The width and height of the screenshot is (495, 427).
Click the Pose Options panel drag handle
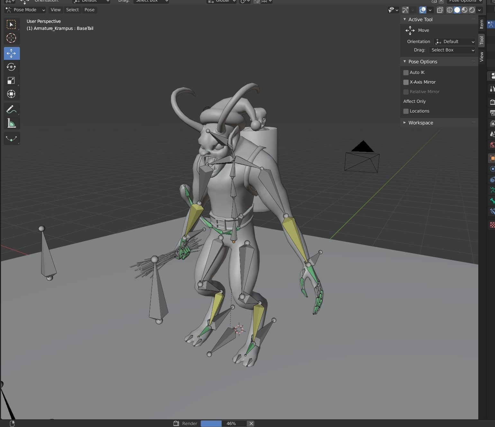coord(473,61)
